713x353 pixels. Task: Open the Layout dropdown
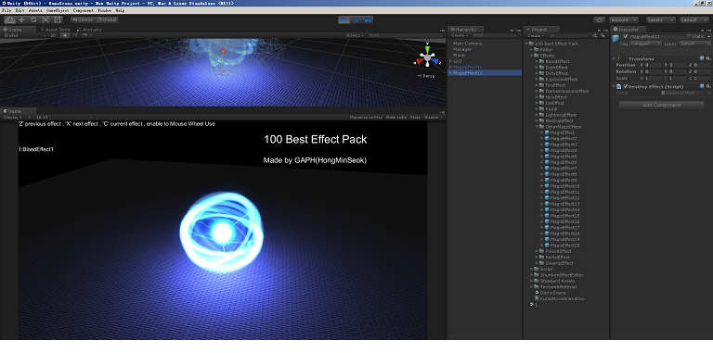(694, 20)
